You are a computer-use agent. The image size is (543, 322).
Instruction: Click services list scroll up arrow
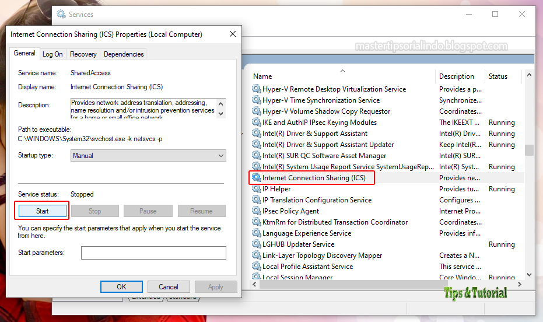[529, 75]
